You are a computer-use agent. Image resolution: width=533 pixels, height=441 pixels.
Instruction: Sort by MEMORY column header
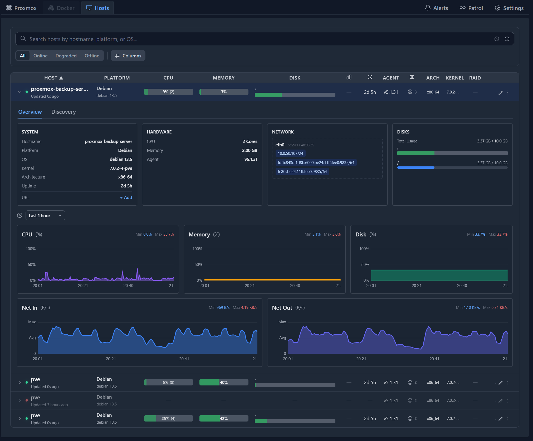click(x=223, y=78)
